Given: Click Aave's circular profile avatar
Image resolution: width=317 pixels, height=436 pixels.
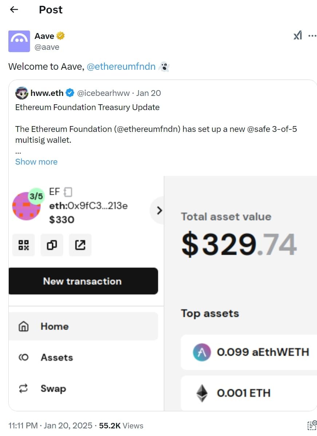Looking at the screenshot, I should [x=19, y=41].
